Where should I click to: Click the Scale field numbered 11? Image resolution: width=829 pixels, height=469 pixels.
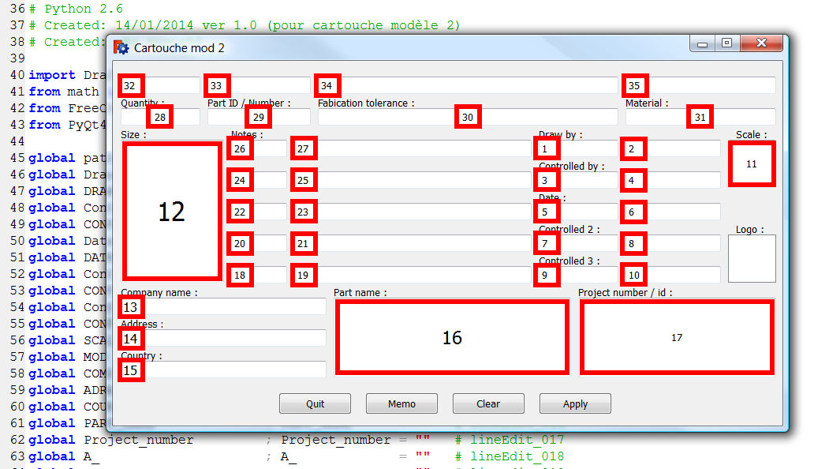pos(751,164)
